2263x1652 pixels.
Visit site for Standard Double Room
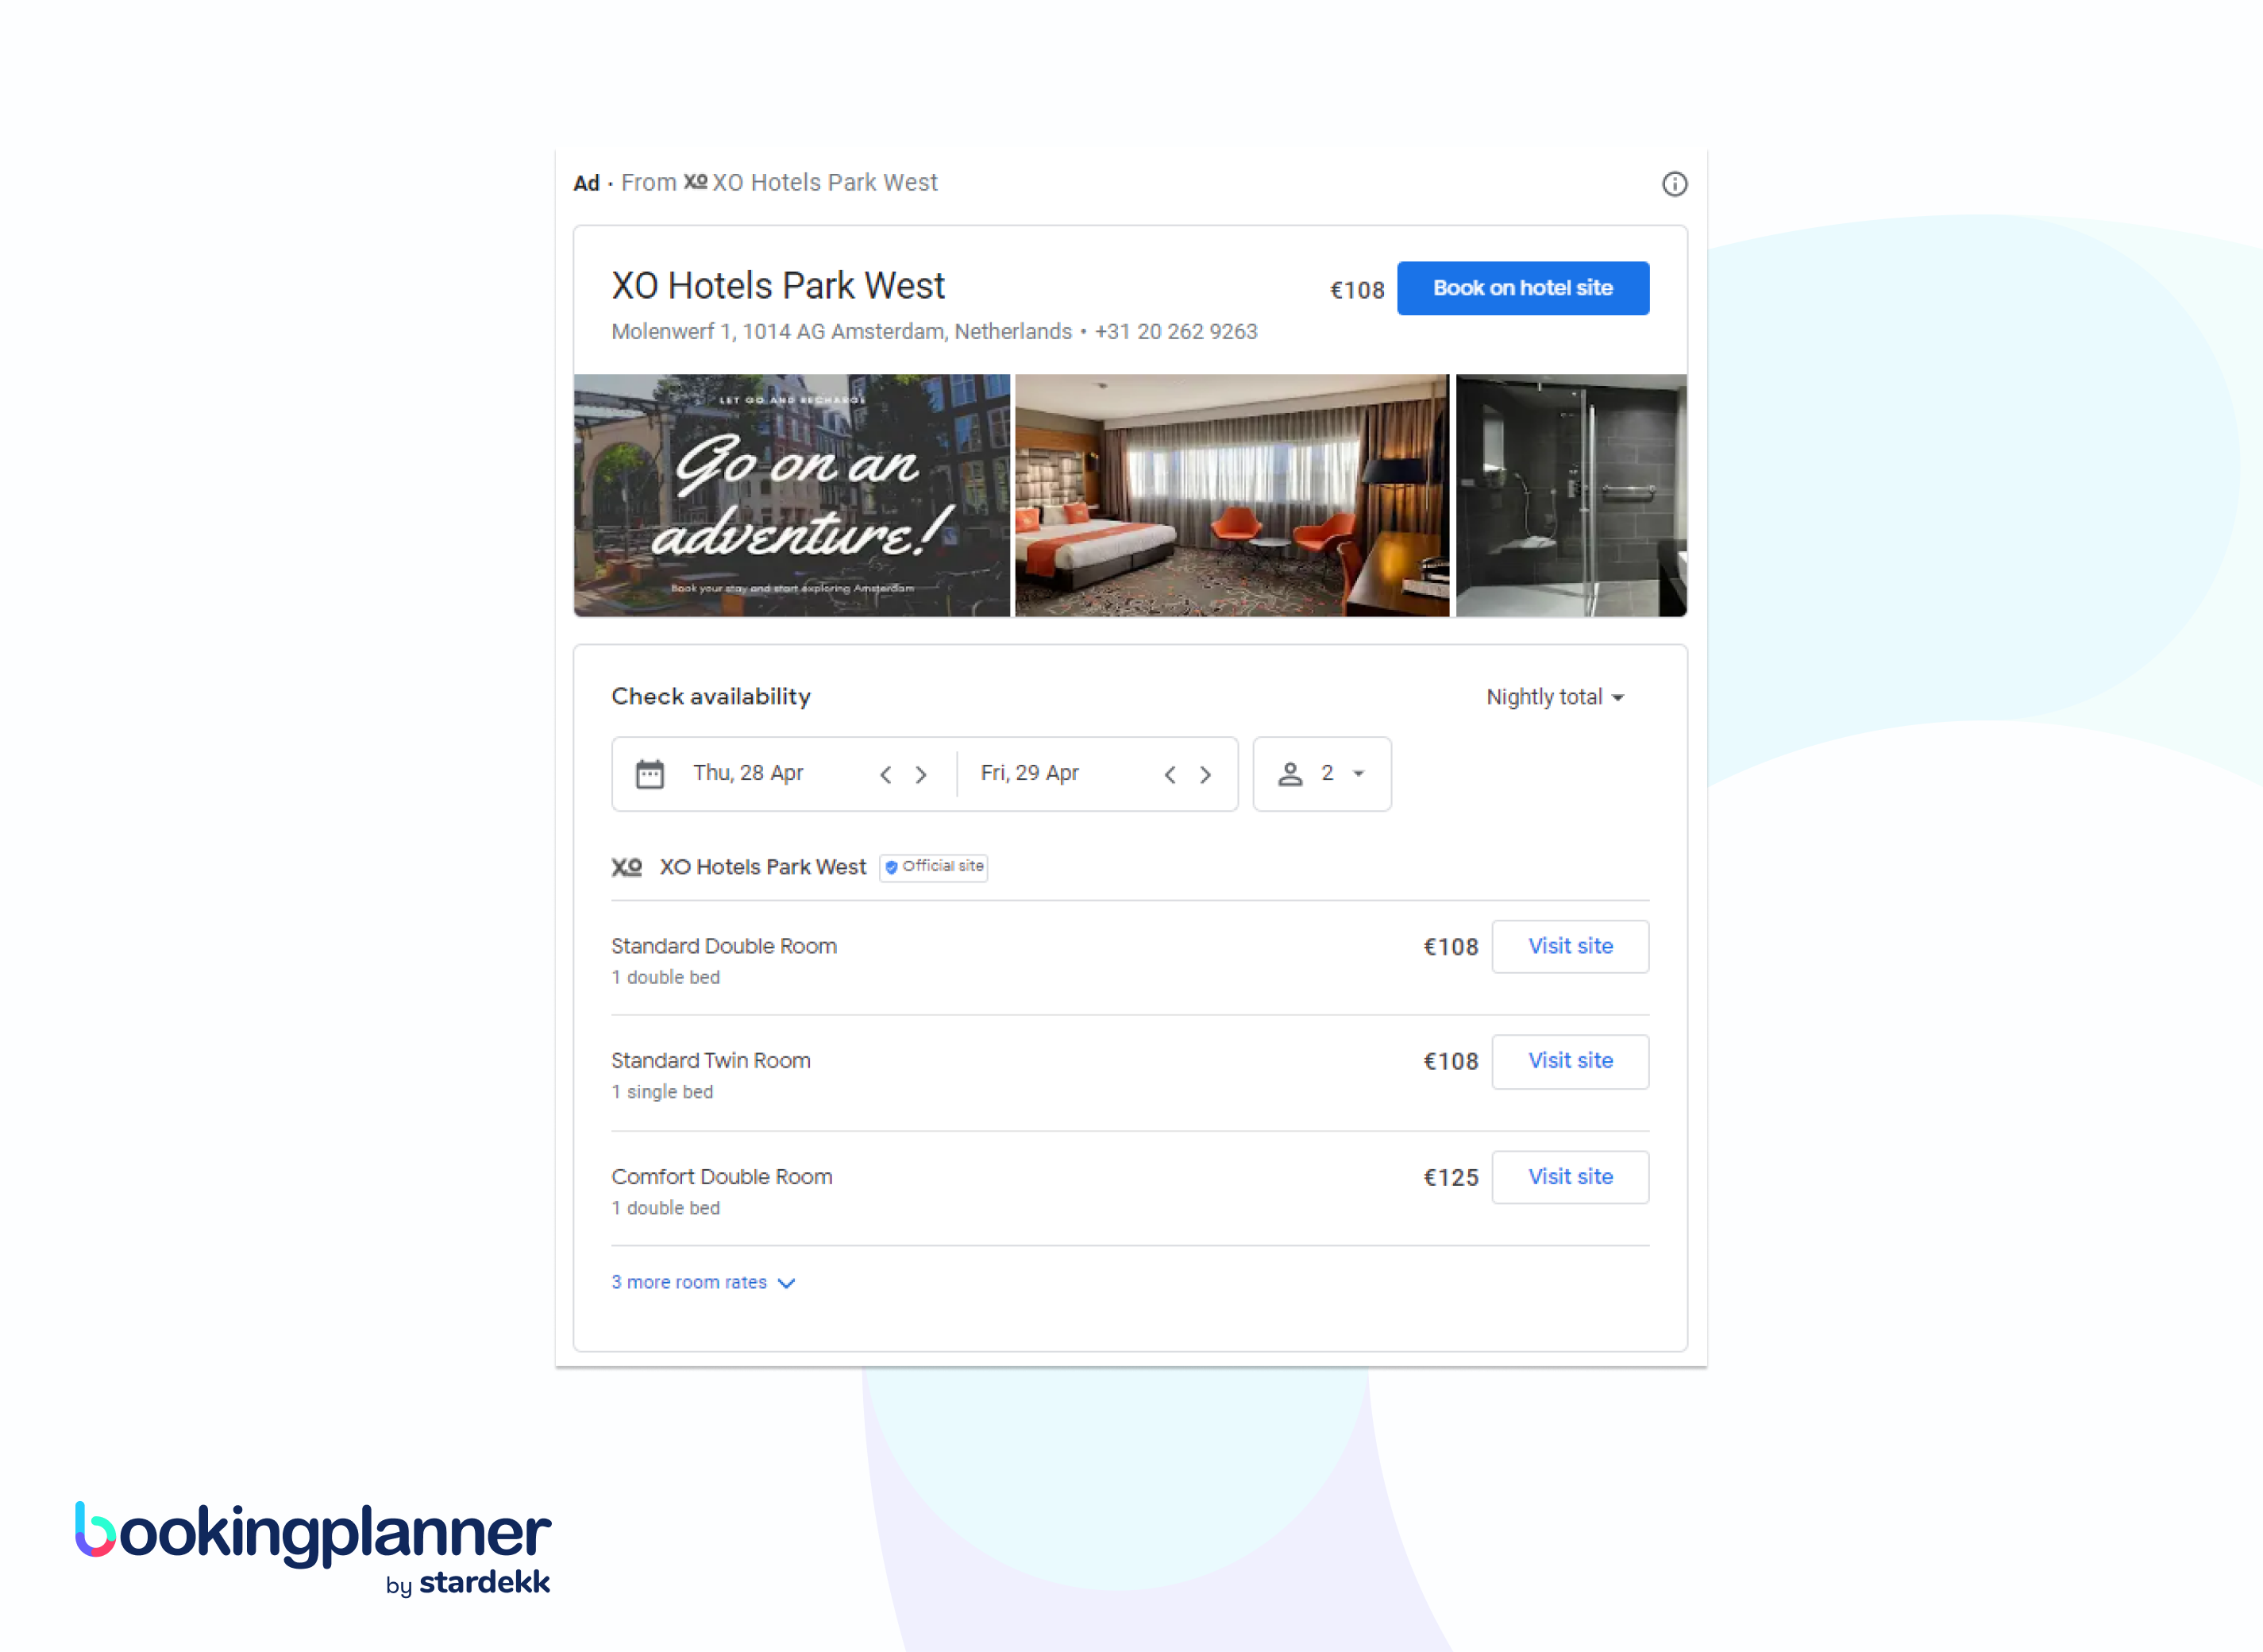pyautogui.click(x=1569, y=946)
